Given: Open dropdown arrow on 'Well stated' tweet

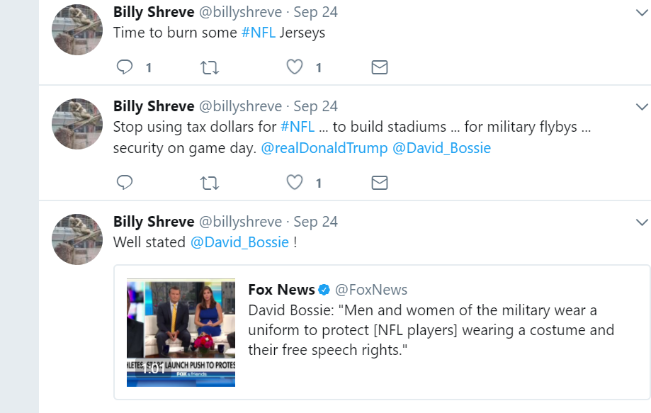Looking at the screenshot, I should (x=642, y=222).
